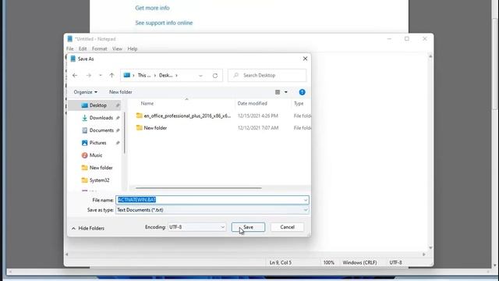Click the Cancel button

point(287,227)
